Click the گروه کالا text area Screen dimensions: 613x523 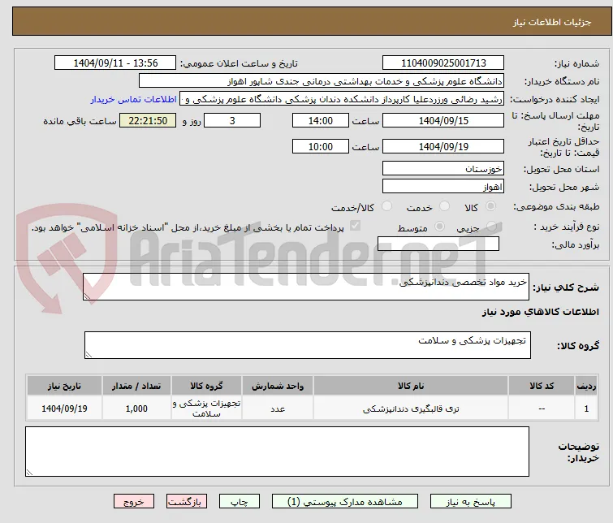pos(308,345)
